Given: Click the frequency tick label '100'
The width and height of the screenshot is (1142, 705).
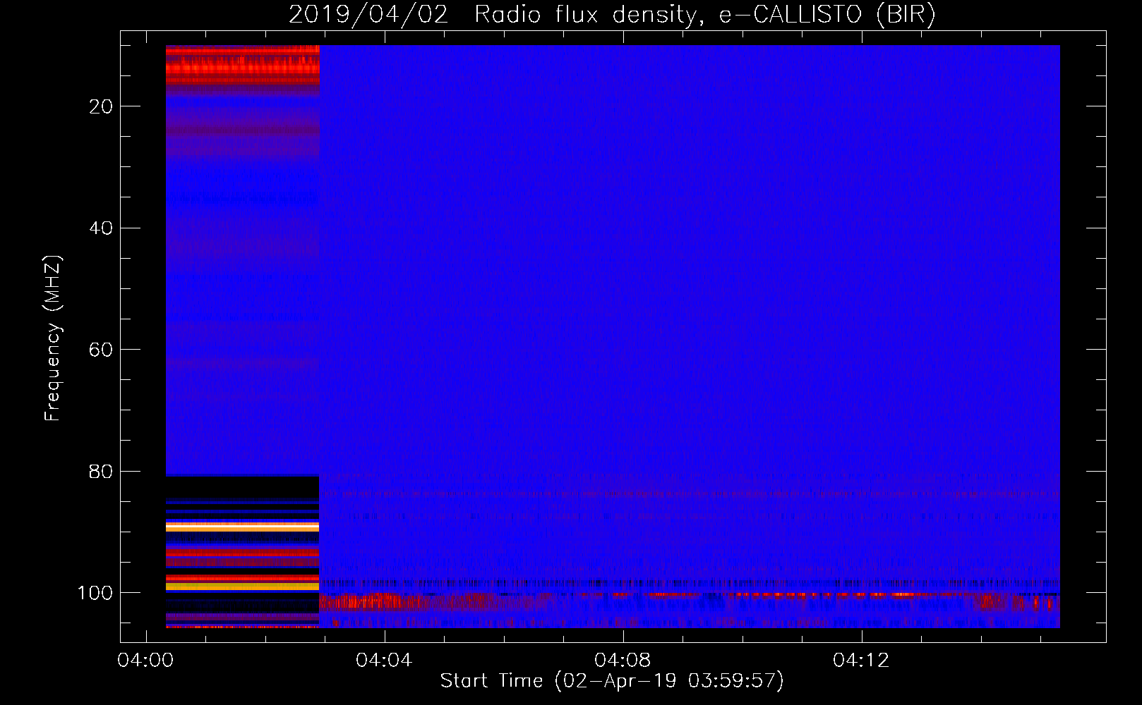Looking at the screenshot, I should click(x=95, y=594).
